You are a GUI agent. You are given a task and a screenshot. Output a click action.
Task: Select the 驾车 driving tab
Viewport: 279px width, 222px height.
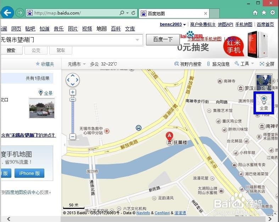(x=61, y=51)
